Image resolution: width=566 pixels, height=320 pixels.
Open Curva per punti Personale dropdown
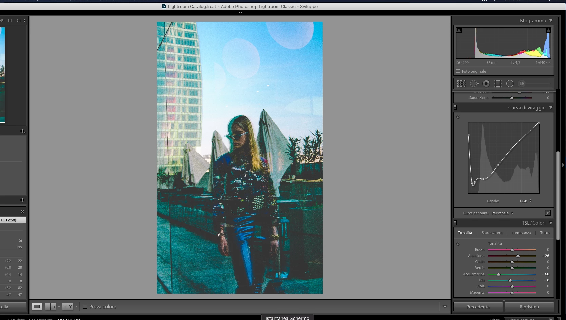pos(503,213)
